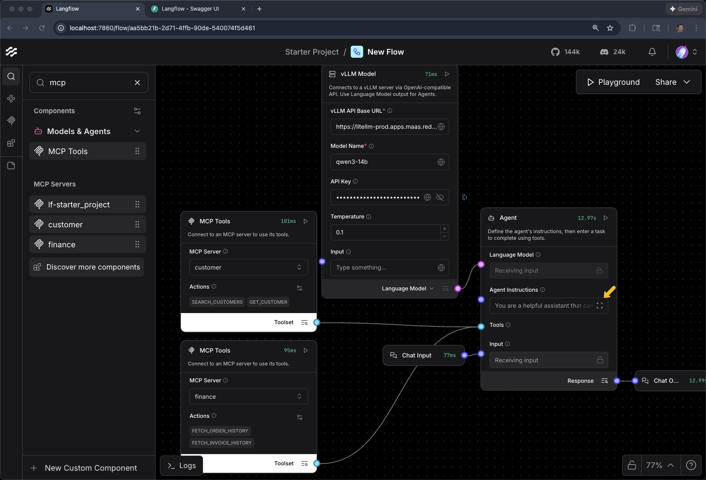Toggle tool mode actions on customer MCP
The width and height of the screenshot is (706, 480).
(299, 288)
